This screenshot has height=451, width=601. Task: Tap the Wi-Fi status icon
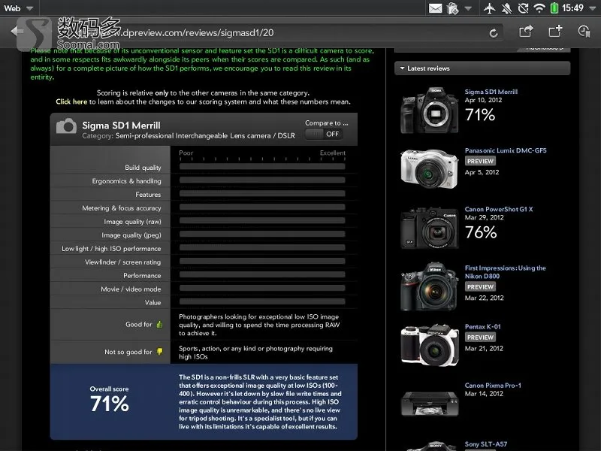pos(539,8)
